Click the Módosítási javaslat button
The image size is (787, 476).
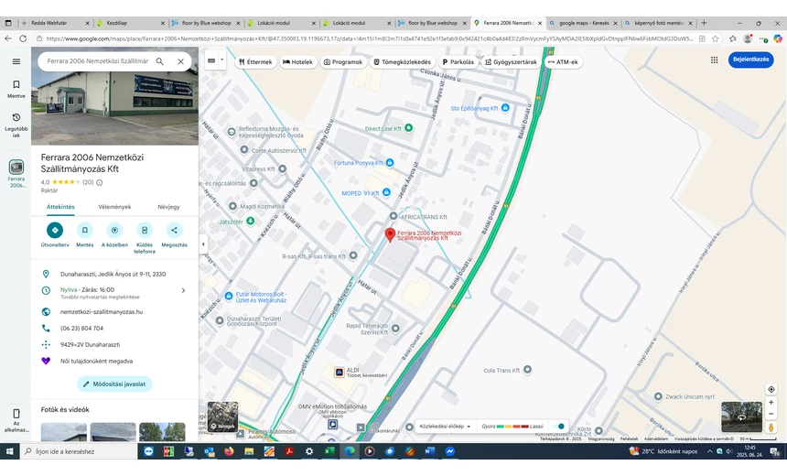(114, 384)
